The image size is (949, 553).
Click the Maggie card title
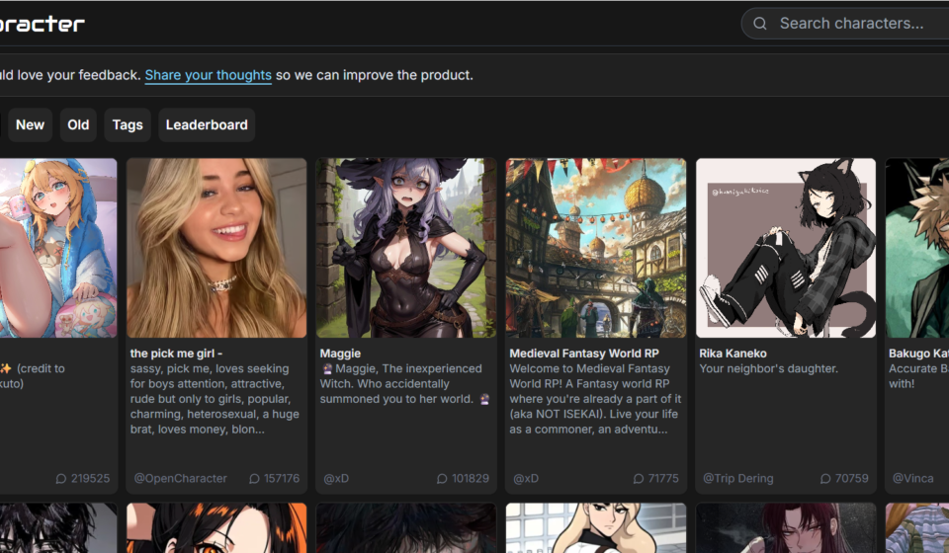[x=340, y=354]
